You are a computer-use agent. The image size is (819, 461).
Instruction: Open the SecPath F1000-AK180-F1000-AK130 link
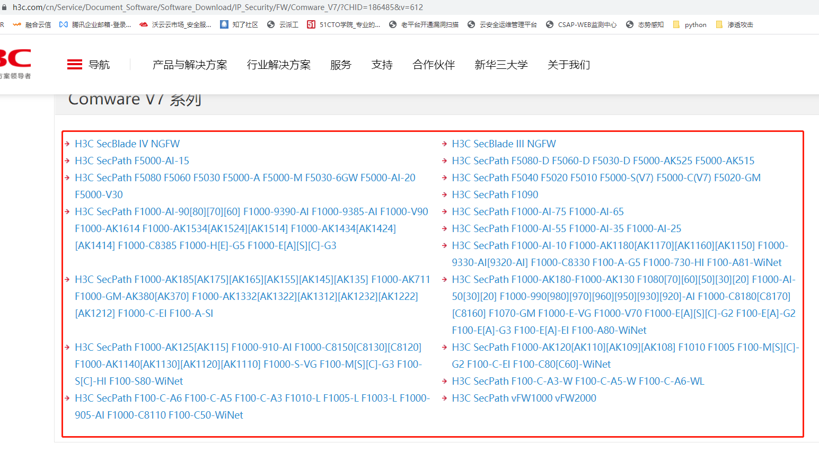point(623,305)
